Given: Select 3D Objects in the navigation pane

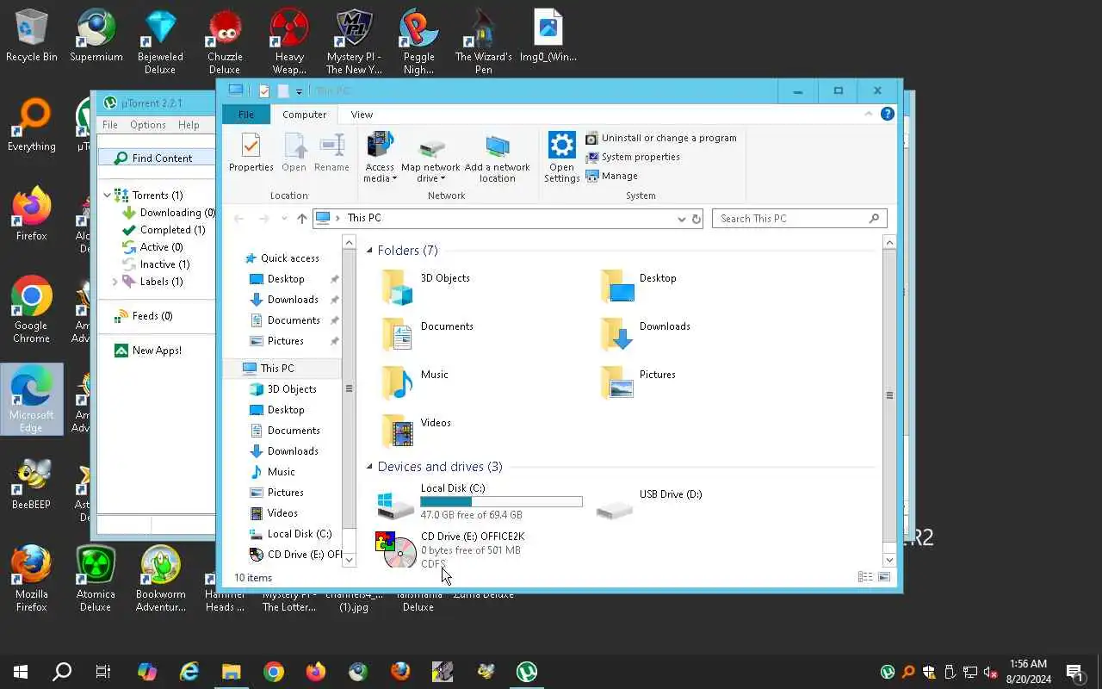Looking at the screenshot, I should coord(292,389).
